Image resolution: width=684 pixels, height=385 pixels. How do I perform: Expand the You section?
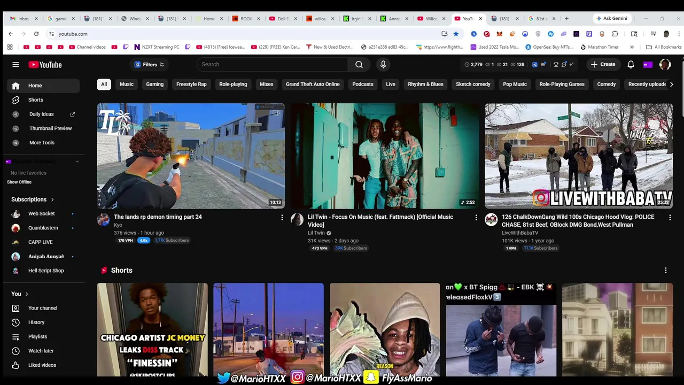[20, 294]
